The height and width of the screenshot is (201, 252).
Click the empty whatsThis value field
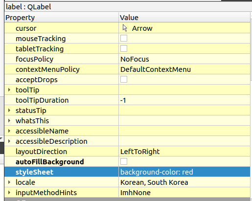click(x=184, y=121)
